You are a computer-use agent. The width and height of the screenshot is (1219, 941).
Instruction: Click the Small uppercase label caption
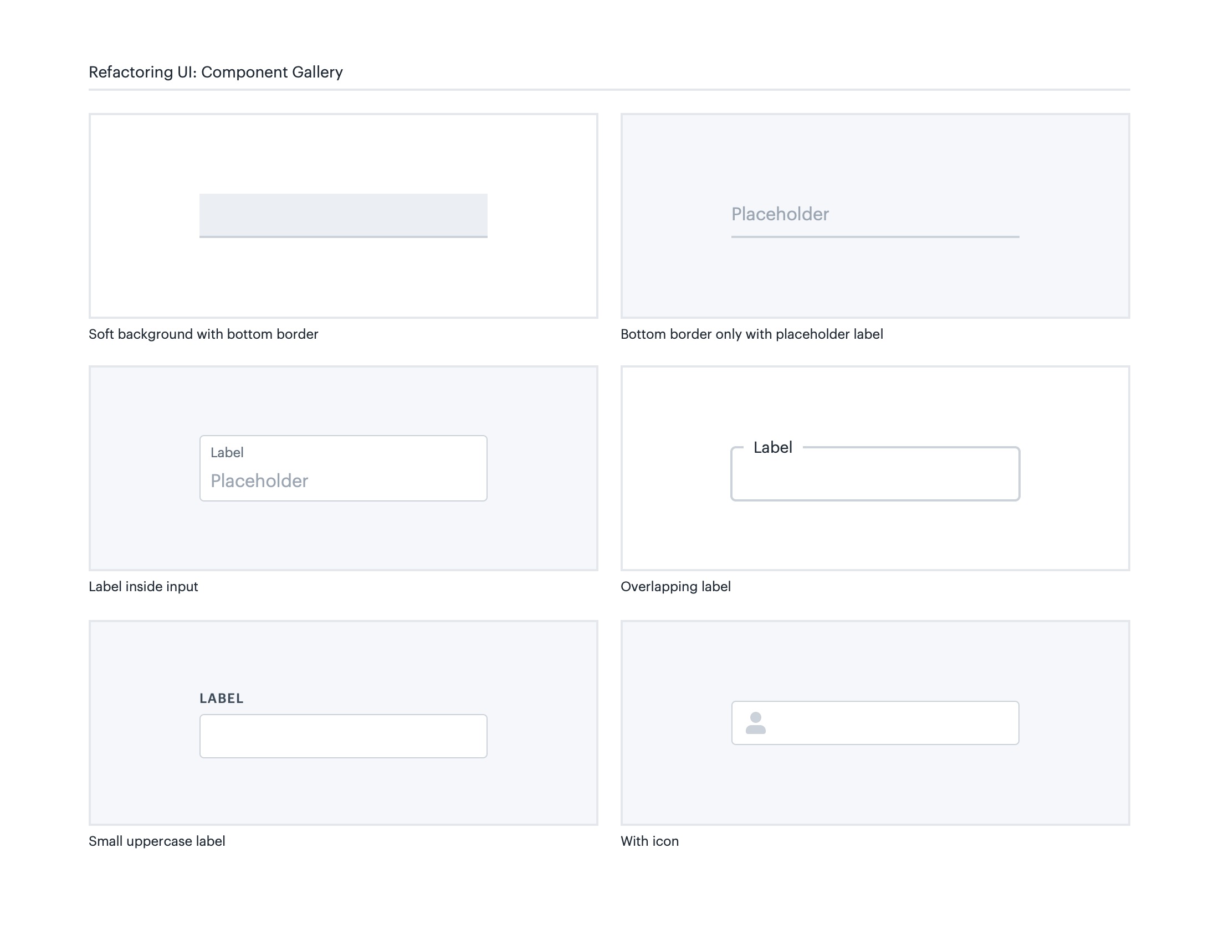click(x=157, y=841)
